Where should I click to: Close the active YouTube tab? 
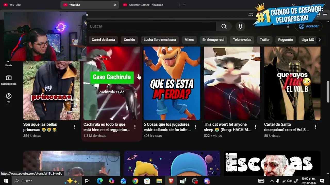coord(115,5)
